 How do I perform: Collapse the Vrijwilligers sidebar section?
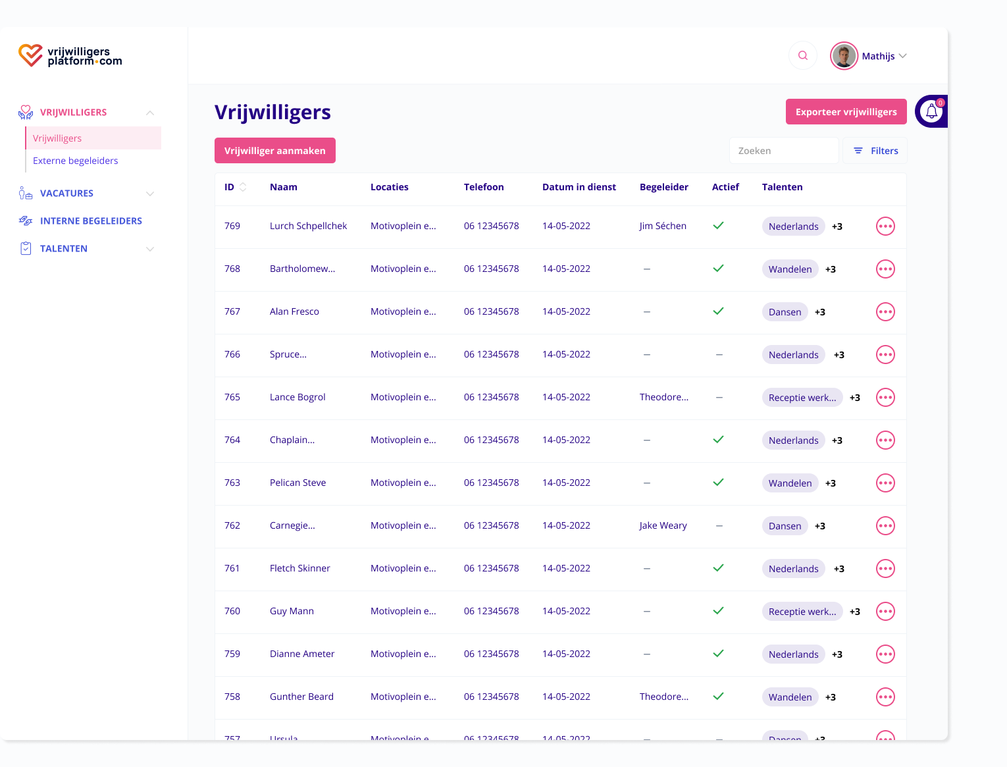[150, 113]
